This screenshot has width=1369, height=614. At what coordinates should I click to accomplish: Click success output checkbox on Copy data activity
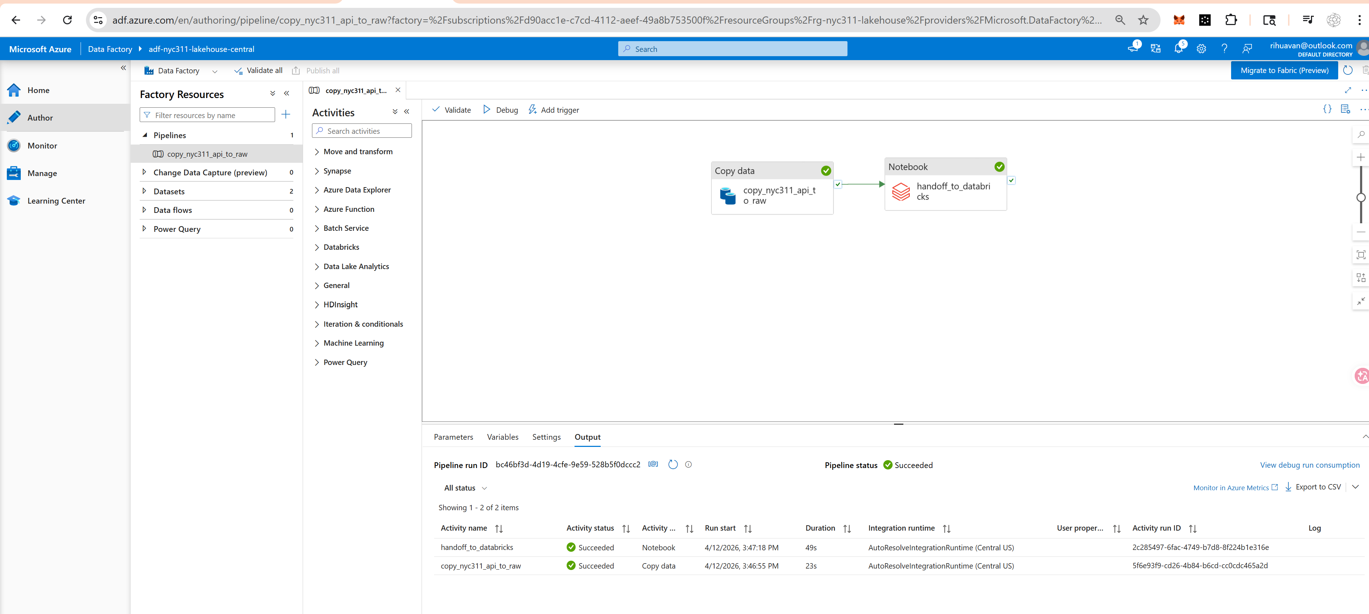(x=838, y=184)
